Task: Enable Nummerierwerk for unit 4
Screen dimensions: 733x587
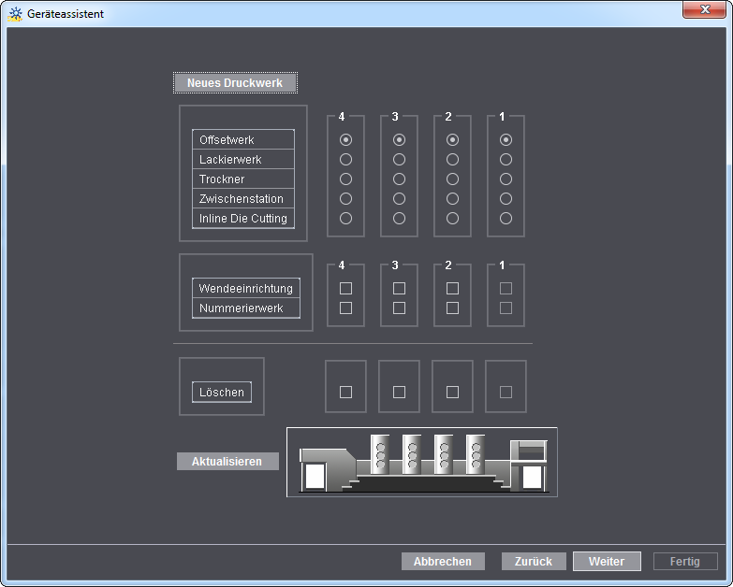Action: pyautogui.click(x=346, y=308)
